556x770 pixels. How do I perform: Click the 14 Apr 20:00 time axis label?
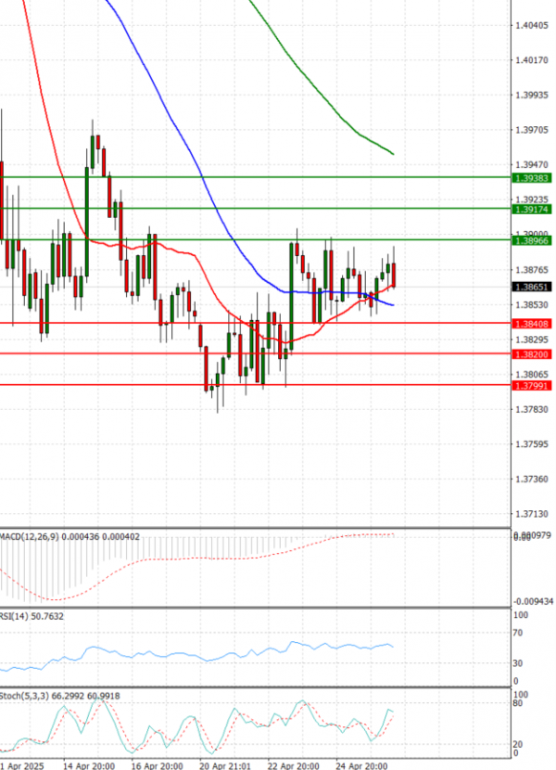tap(89, 764)
